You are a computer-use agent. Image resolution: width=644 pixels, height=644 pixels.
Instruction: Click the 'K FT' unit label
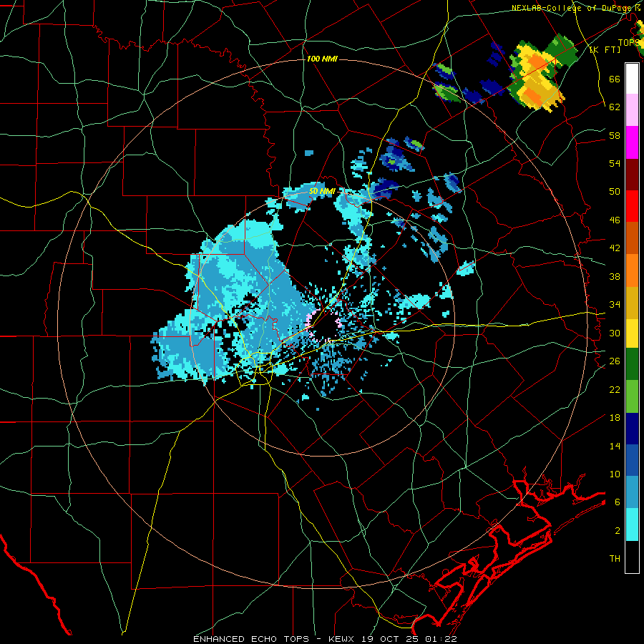pos(605,49)
